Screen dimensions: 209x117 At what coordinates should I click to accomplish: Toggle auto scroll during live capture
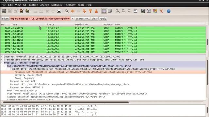[x=110, y=11]
